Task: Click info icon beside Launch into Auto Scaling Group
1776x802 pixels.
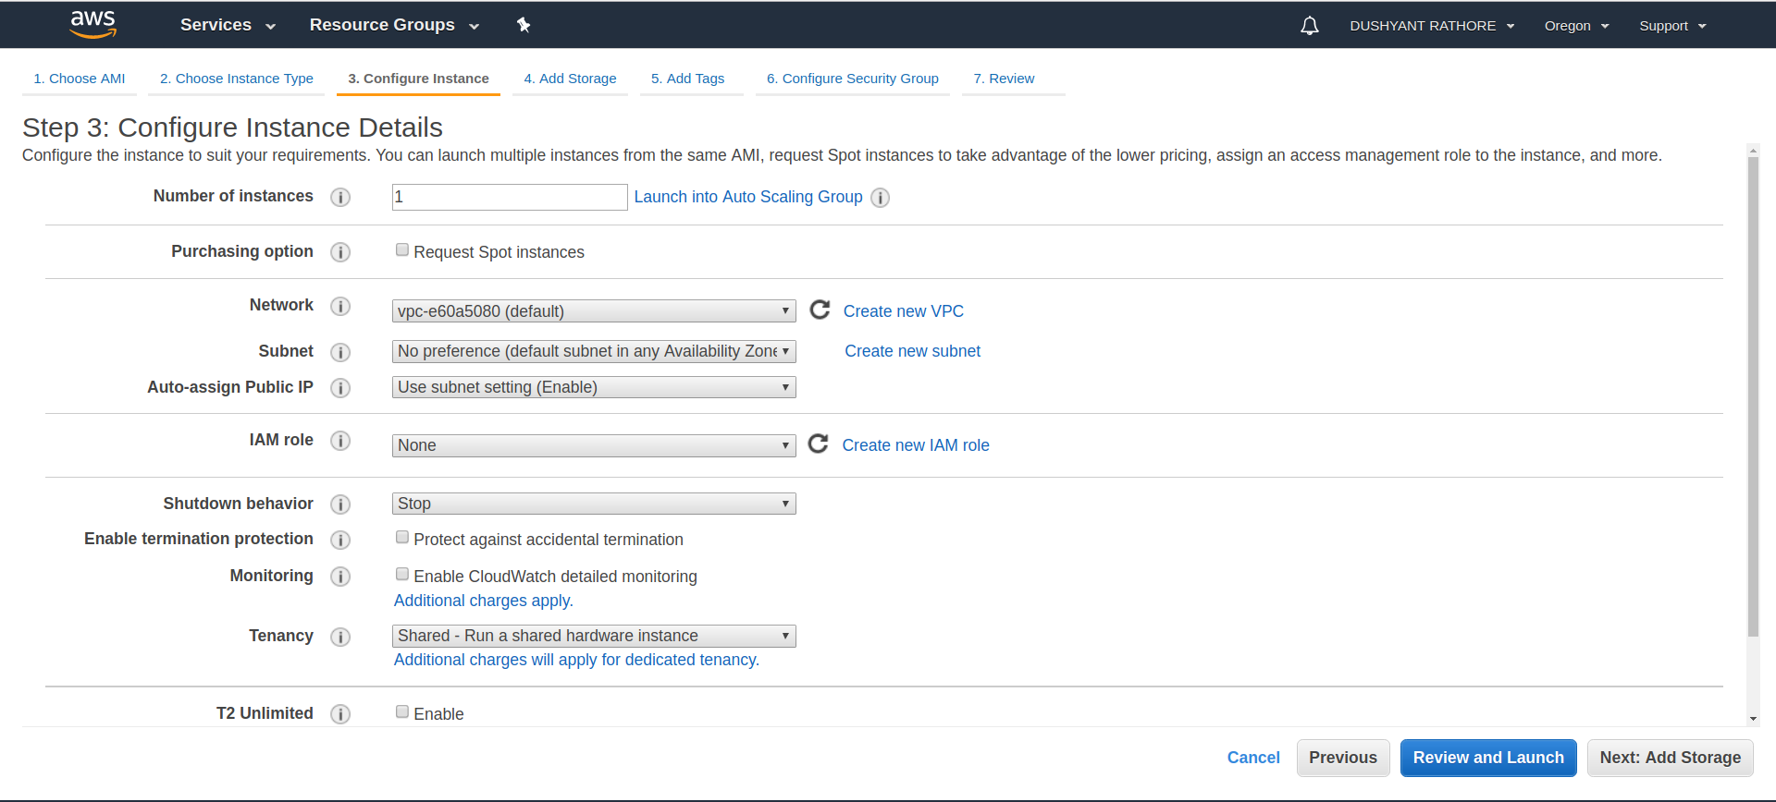Action: [x=881, y=198]
